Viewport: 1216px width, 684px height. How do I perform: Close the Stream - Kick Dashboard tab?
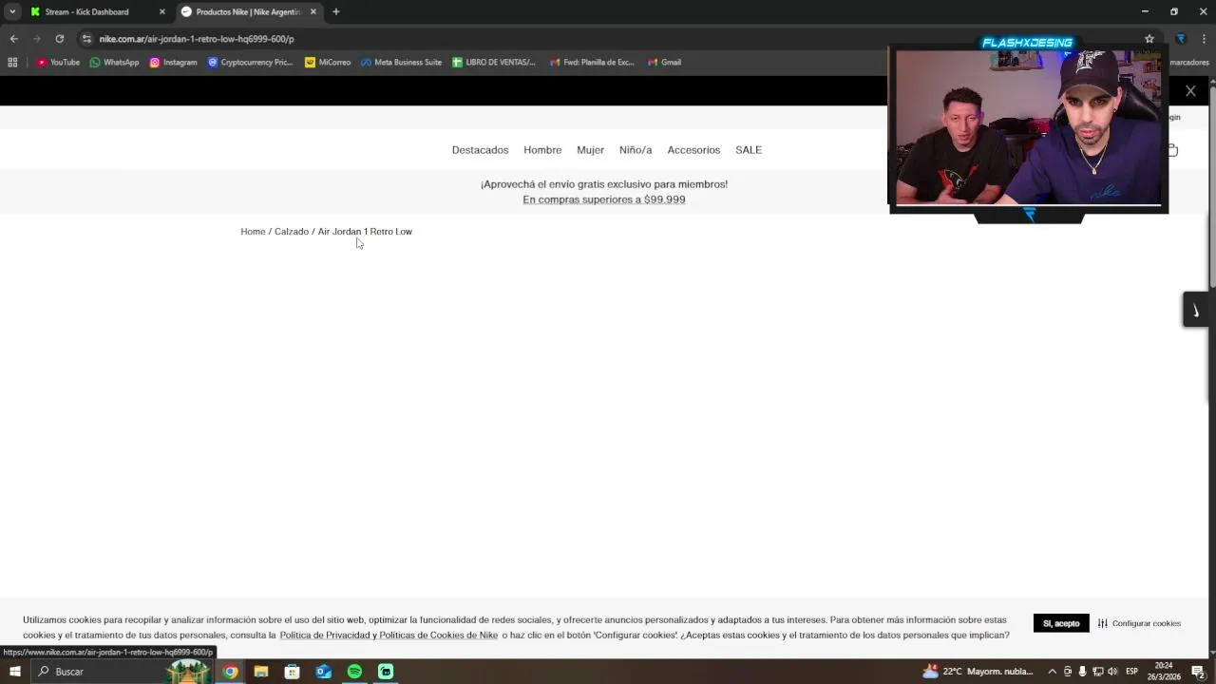(161, 12)
